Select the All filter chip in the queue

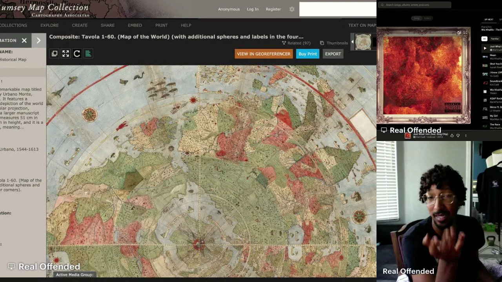click(484, 39)
